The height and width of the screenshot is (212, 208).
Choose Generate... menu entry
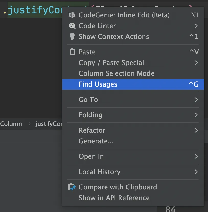pos(133,141)
